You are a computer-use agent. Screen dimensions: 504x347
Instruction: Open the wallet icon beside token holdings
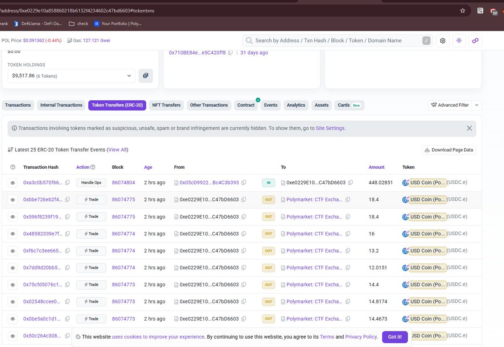pos(146,76)
